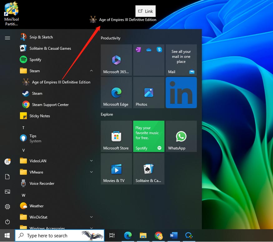This screenshot has width=273, height=242.
Task: Open the Microsoft 365 tile
Action: coord(116,60)
